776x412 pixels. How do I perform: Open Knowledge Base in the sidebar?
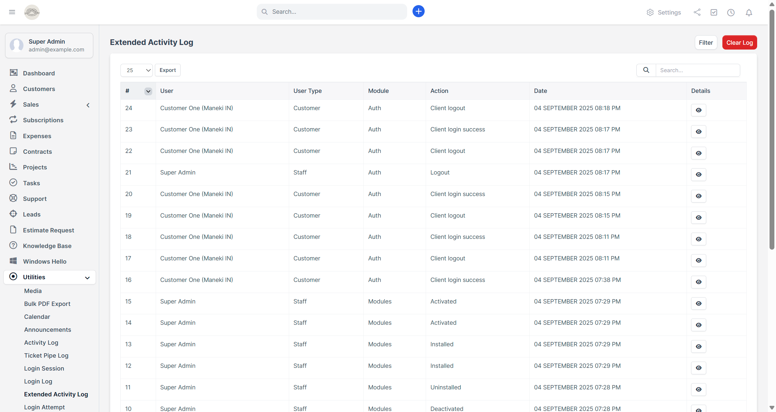50,246
